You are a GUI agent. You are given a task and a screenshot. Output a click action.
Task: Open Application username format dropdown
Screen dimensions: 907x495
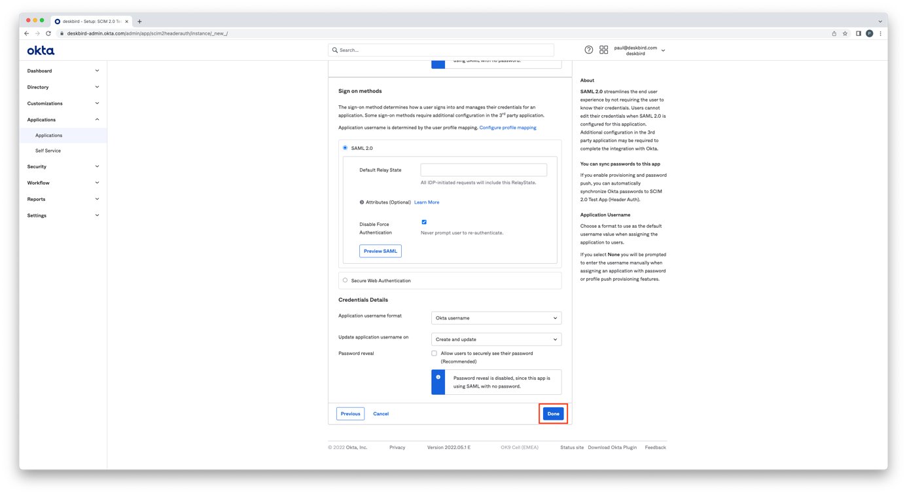(x=496, y=318)
